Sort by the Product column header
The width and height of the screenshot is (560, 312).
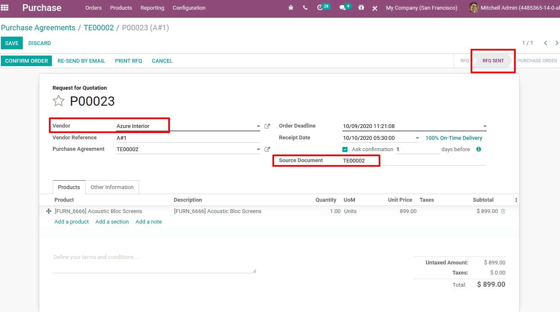click(64, 200)
